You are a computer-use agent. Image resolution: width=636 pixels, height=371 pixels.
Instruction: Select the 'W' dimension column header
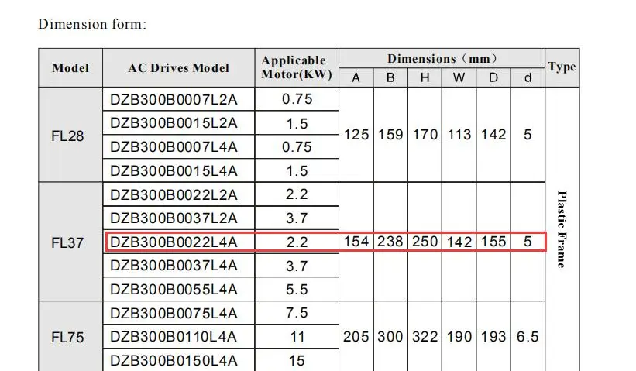(x=459, y=77)
